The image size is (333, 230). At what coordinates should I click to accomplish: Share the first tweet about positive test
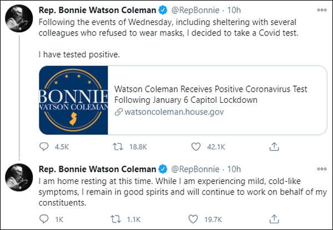(x=274, y=147)
